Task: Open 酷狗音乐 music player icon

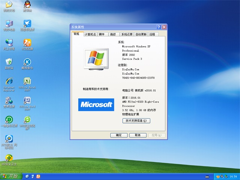Action: pos(27,62)
